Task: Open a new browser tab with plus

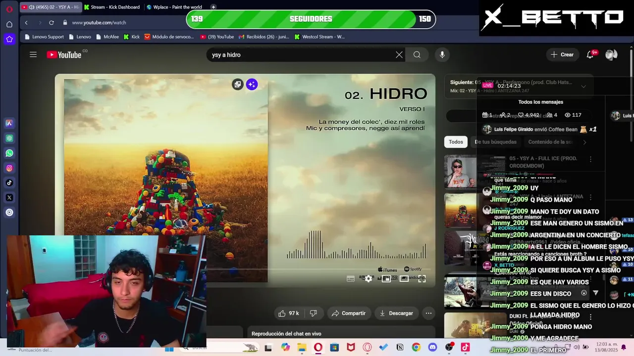Action: [x=213, y=7]
